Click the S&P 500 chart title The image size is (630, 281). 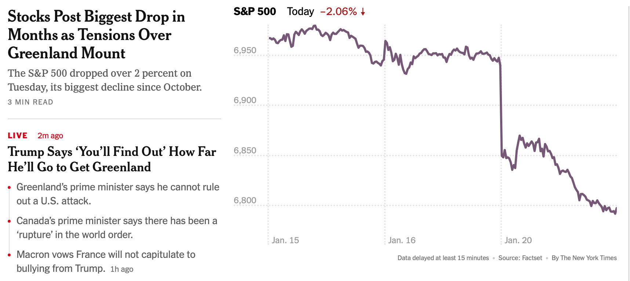[255, 12]
